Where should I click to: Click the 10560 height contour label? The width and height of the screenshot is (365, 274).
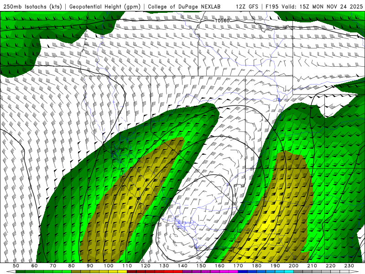222,21
